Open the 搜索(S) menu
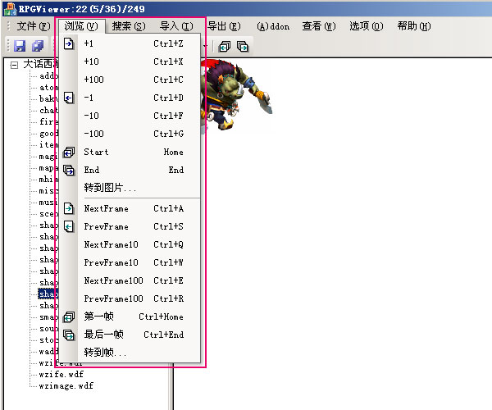This screenshot has width=492, height=410. [129, 26]
